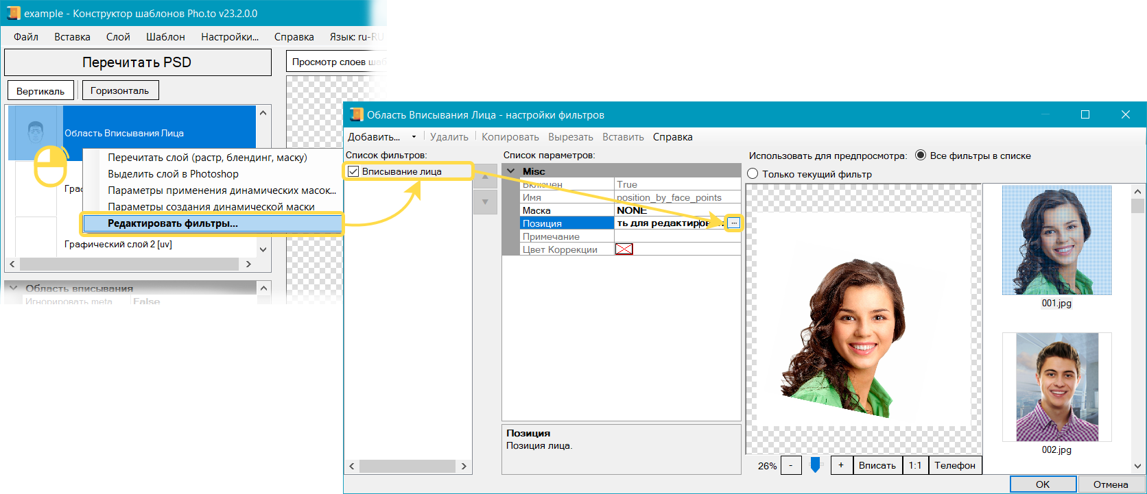Select the 002.jpg preview thumbnail
Image resolution: width=1147 pixels, height=494 pixels.
(x=1056, y=388)
